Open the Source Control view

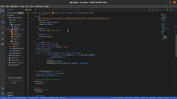(x=2, y=22)
